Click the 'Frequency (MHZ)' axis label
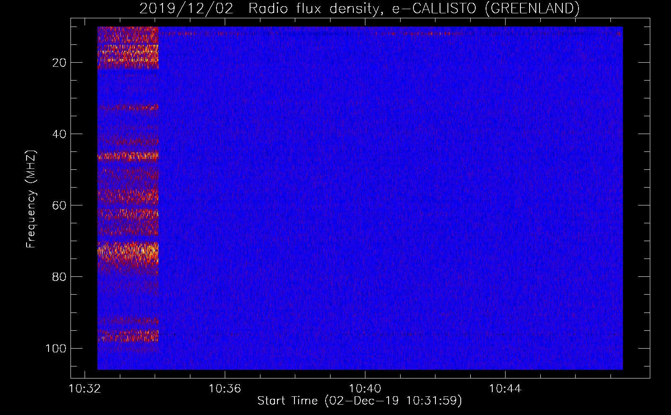671x415 pixels. (x=31, y=199)
